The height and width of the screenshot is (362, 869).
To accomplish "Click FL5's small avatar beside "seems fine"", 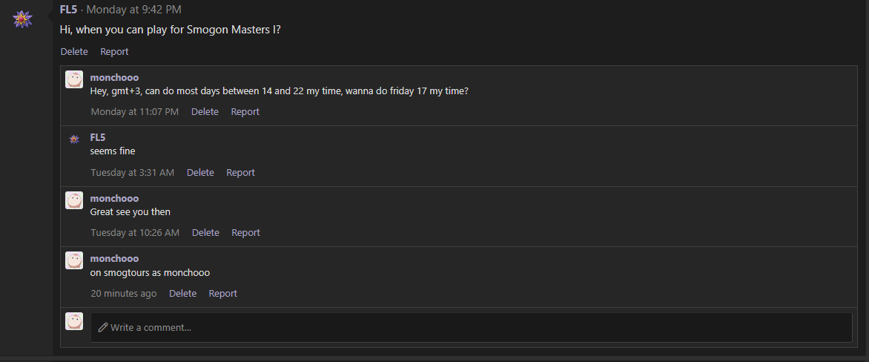I will point(74,139).
